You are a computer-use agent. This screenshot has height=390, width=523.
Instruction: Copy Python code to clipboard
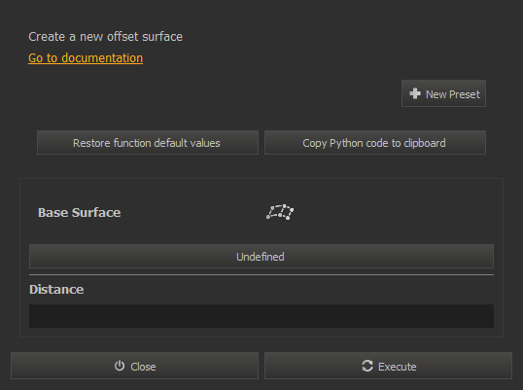click(x=375, y=143)
